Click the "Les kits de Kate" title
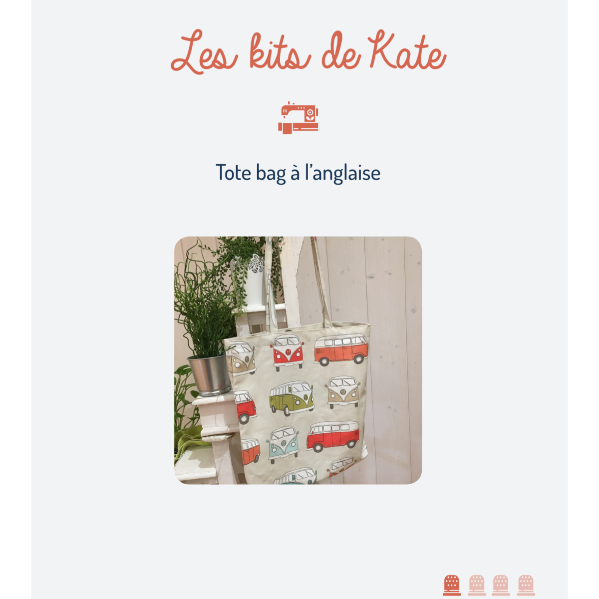Screen dimensions: 599x599 pos(308,52)
